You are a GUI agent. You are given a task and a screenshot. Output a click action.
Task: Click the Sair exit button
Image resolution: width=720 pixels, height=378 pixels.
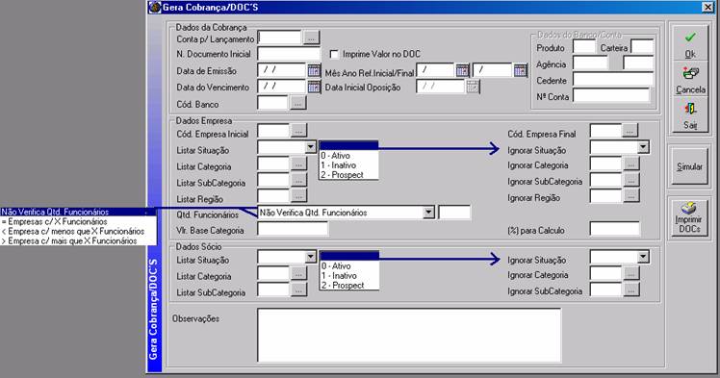tap(690, 114)
